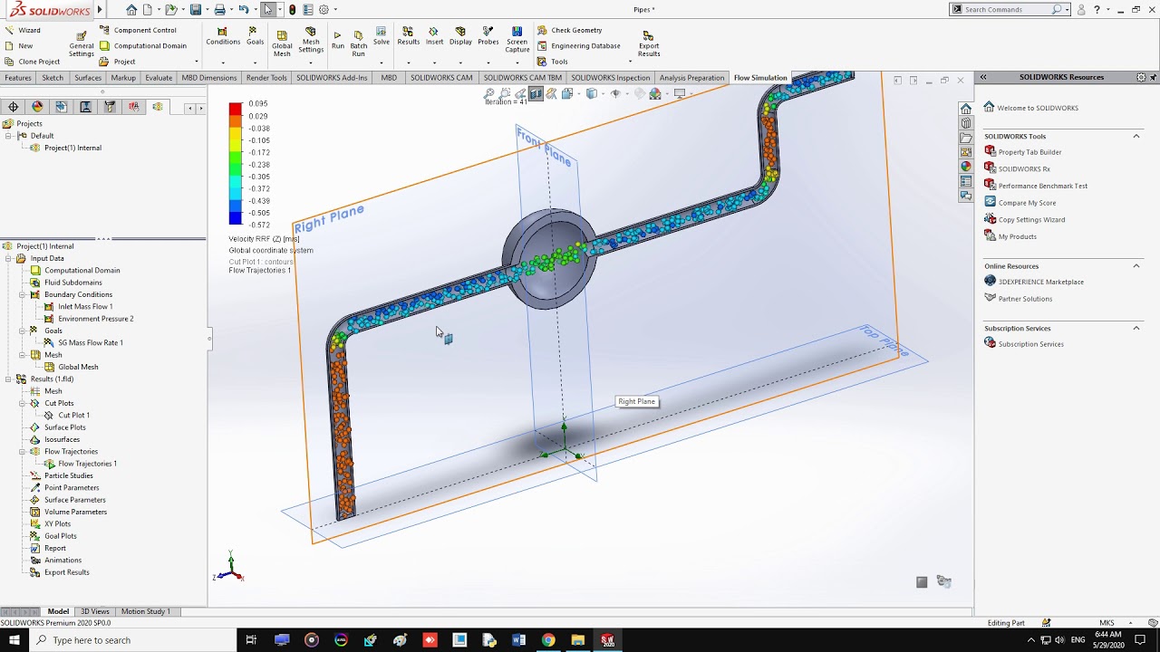This screenshot has width=1160, height=652.
Task: Click the Rebuild traffic light icon
Action: 292,9
